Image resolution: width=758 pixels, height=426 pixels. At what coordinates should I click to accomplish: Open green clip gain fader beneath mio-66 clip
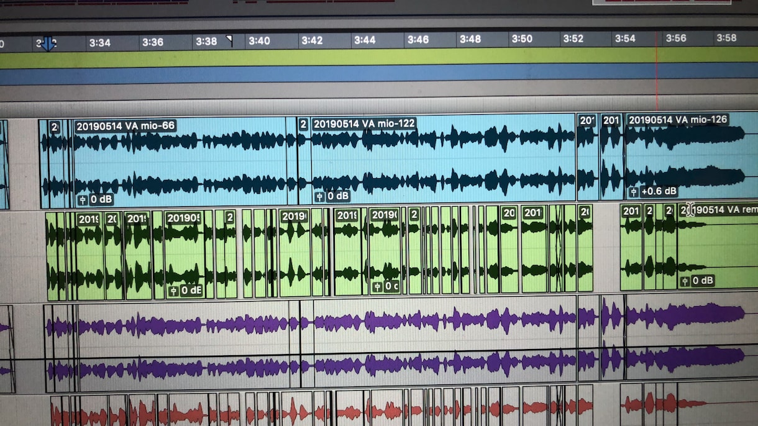[173, 291]
